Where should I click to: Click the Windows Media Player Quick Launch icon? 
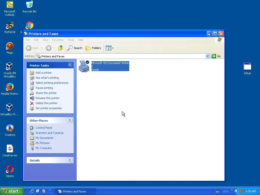tap(44, 191)
